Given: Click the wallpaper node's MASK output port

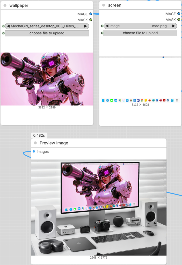Looking at the screenshot, I should pyautogui.click(x=91, y=20).
